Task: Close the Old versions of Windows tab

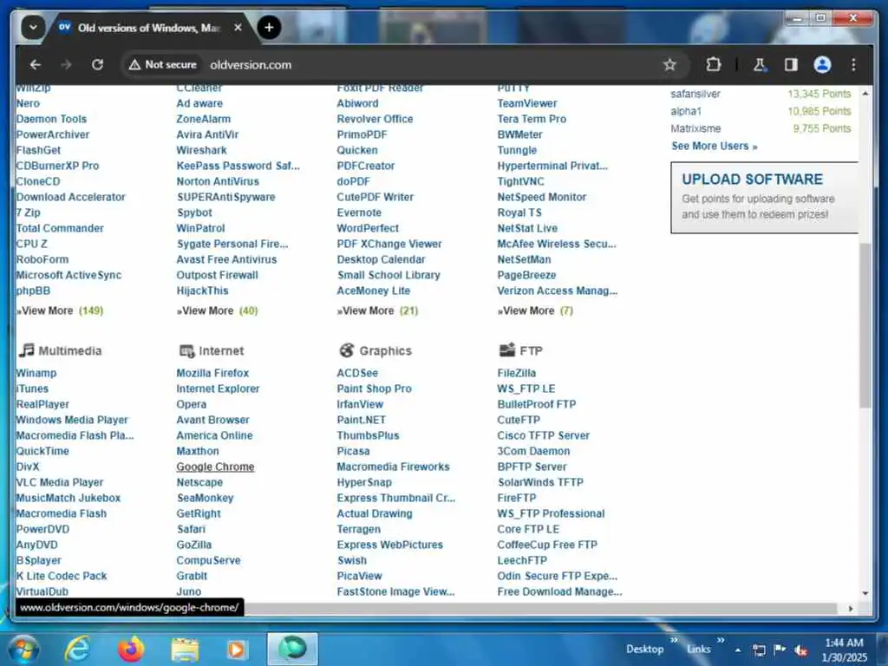Action: [238, 27]
